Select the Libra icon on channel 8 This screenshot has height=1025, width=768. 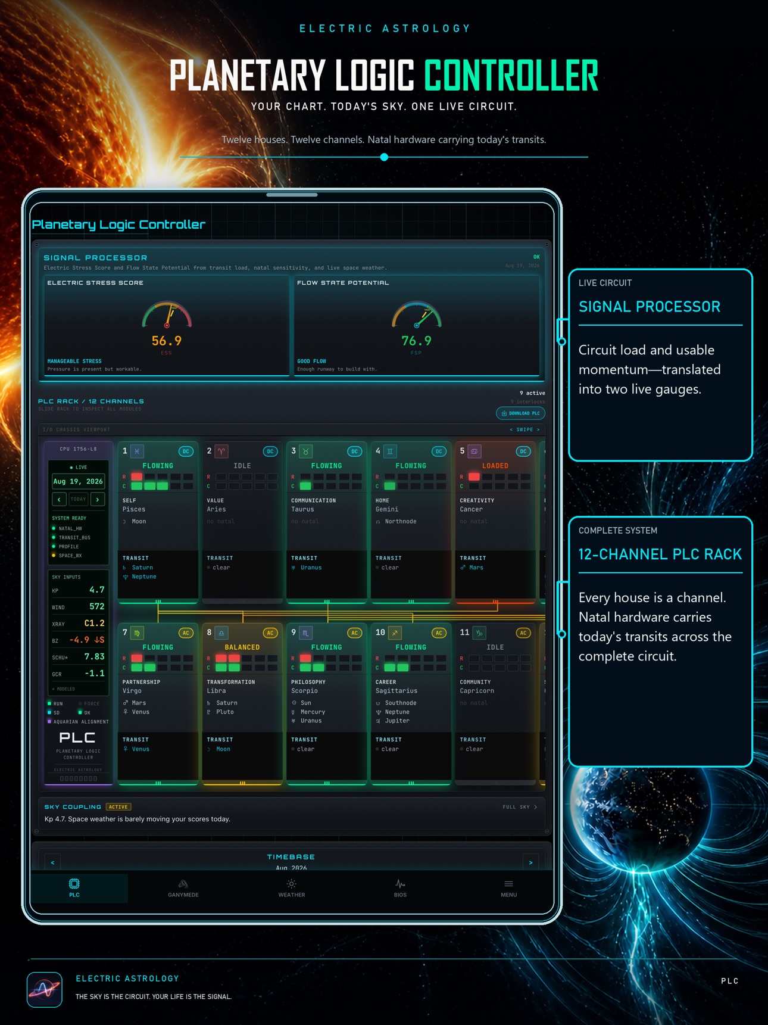pos(221,633)
